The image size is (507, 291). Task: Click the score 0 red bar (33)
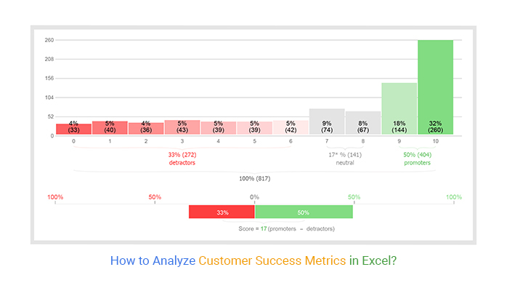pos(73,129)
